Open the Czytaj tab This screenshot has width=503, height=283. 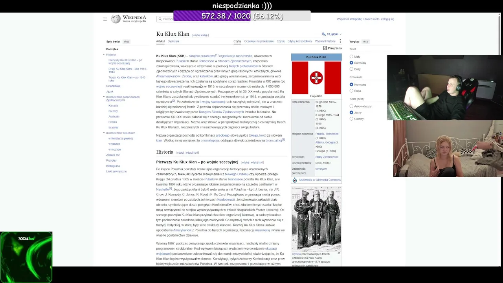(237, 41)
